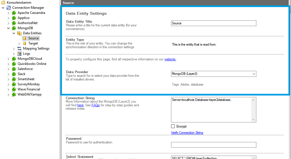
Task: Expand the Quickbooks Online node
Action: point(8,64)
